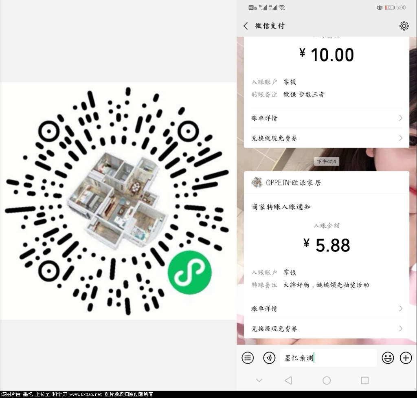Tap the 下午4:54 timestamp
This screenshot has height=398, width=417.
point(327,161)
